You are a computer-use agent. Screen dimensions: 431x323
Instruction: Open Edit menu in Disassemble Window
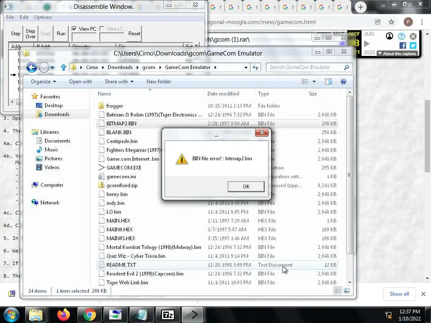click(24, 17)
